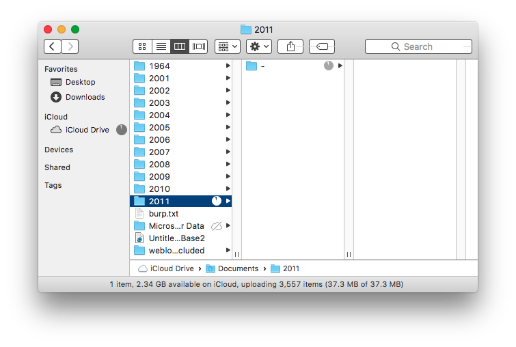Select the weblo...cluded folder
516x347 pixels.
pos(180,250)
